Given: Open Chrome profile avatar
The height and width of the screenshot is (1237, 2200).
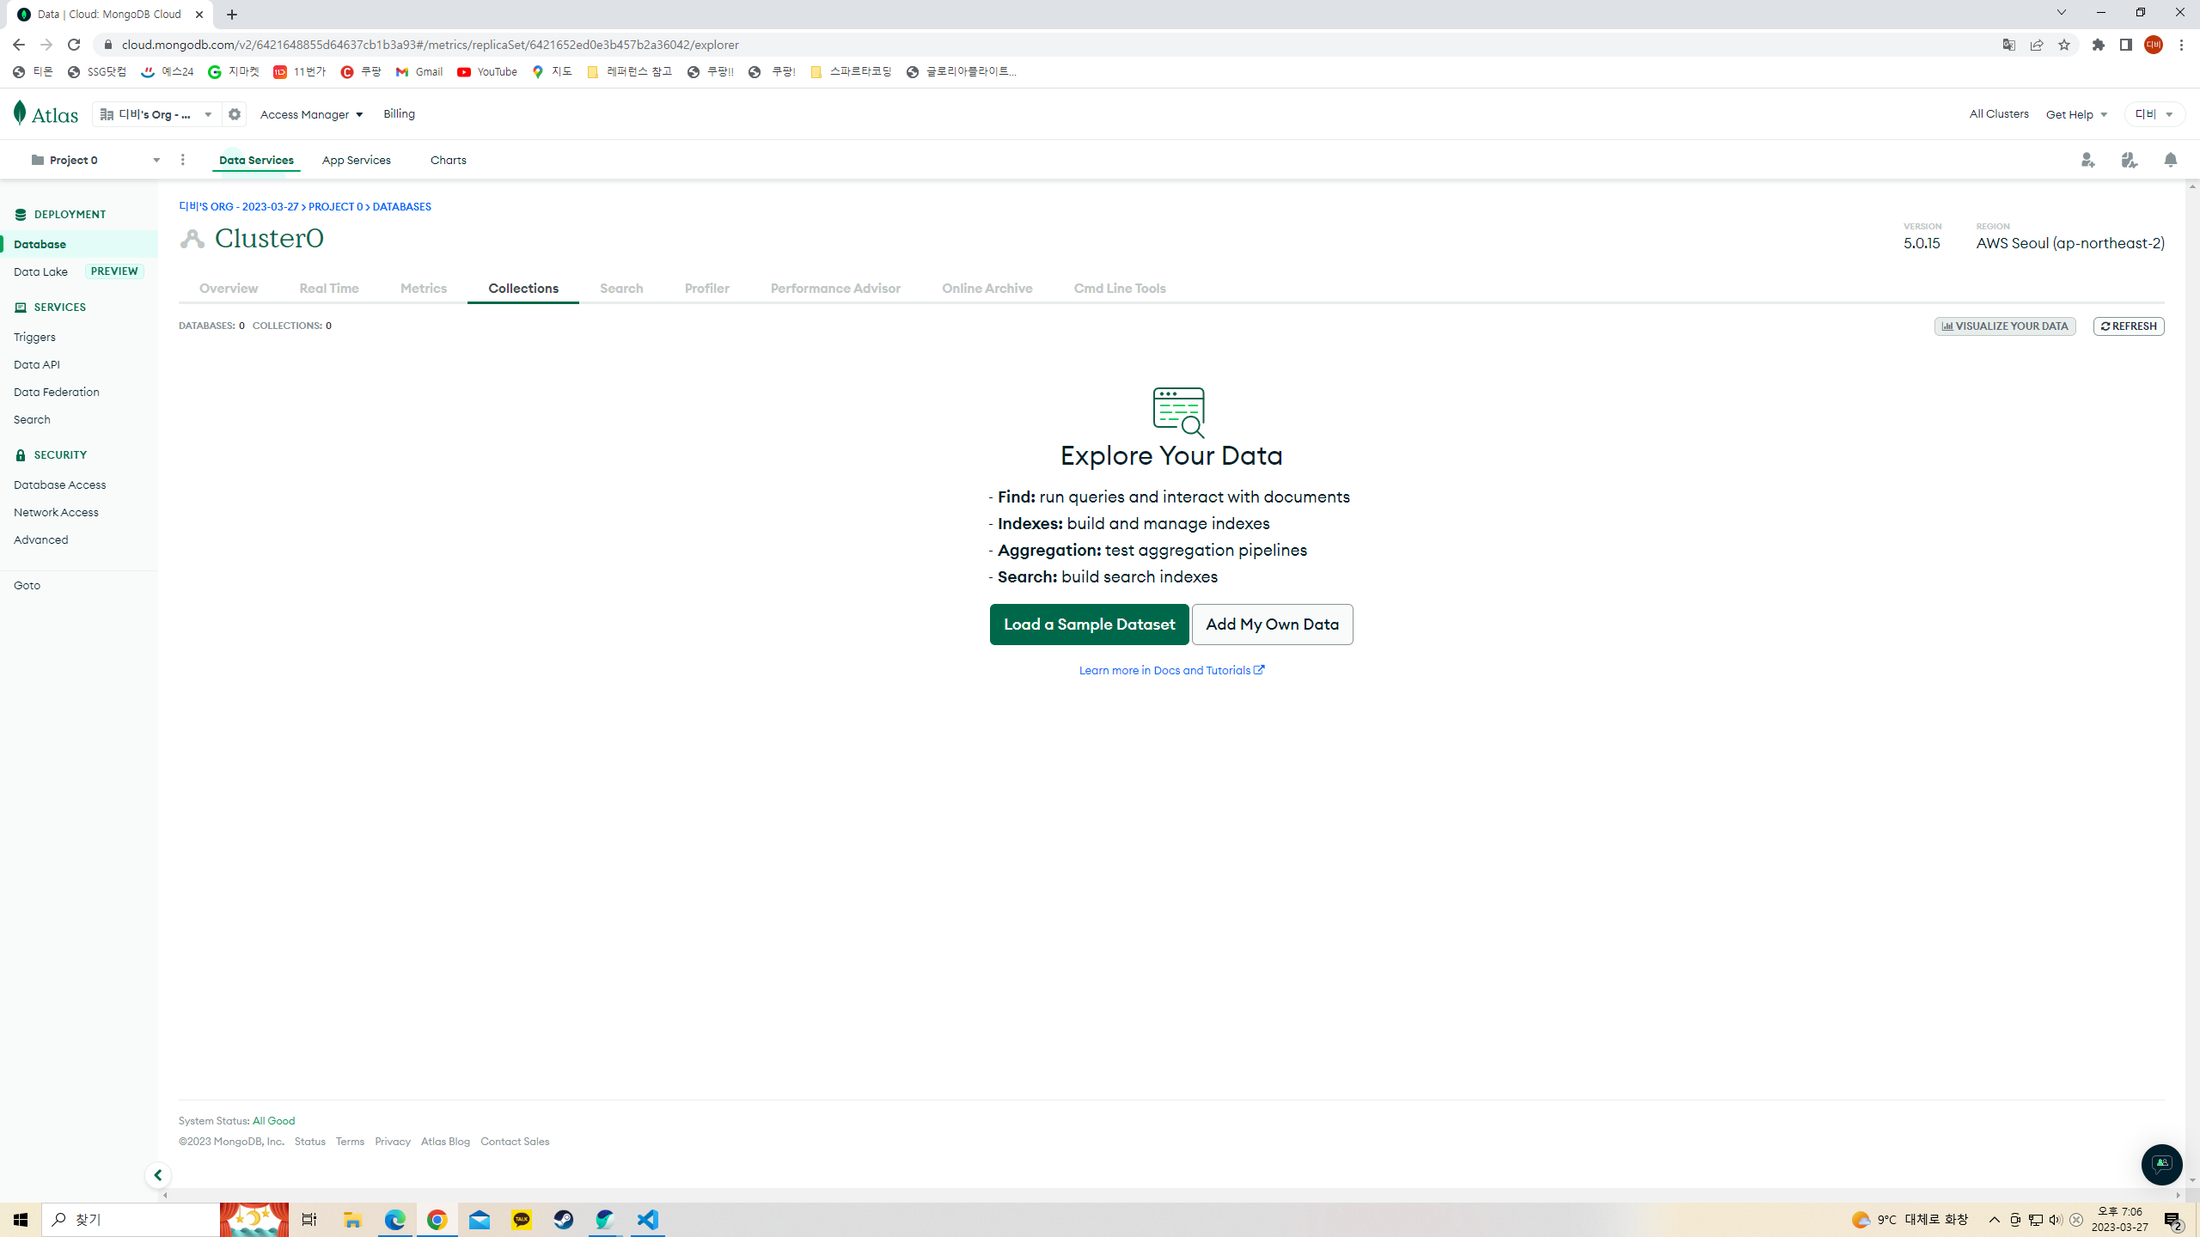Looking at the screenshot, I should [x=2154, y=45].
